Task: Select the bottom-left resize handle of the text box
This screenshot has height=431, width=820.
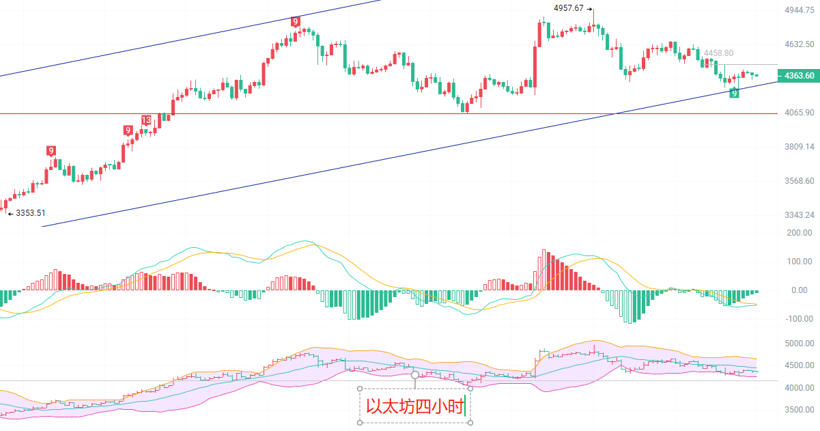Action: (360, 423)
